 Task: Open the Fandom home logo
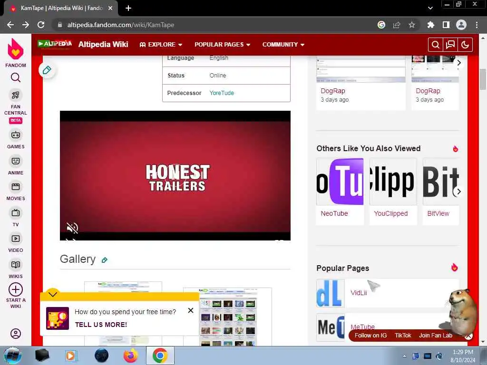16,49
